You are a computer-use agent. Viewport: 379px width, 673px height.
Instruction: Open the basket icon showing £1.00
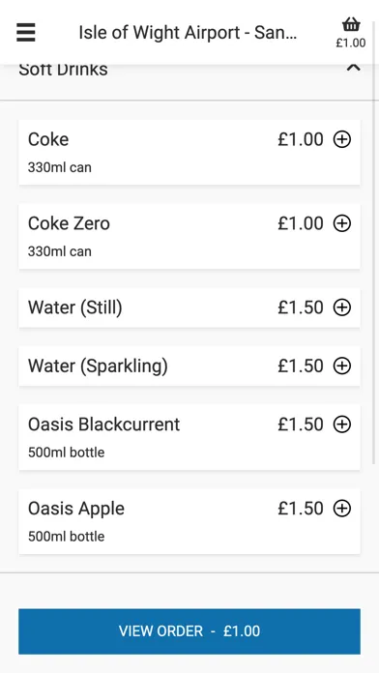(351, 32)
